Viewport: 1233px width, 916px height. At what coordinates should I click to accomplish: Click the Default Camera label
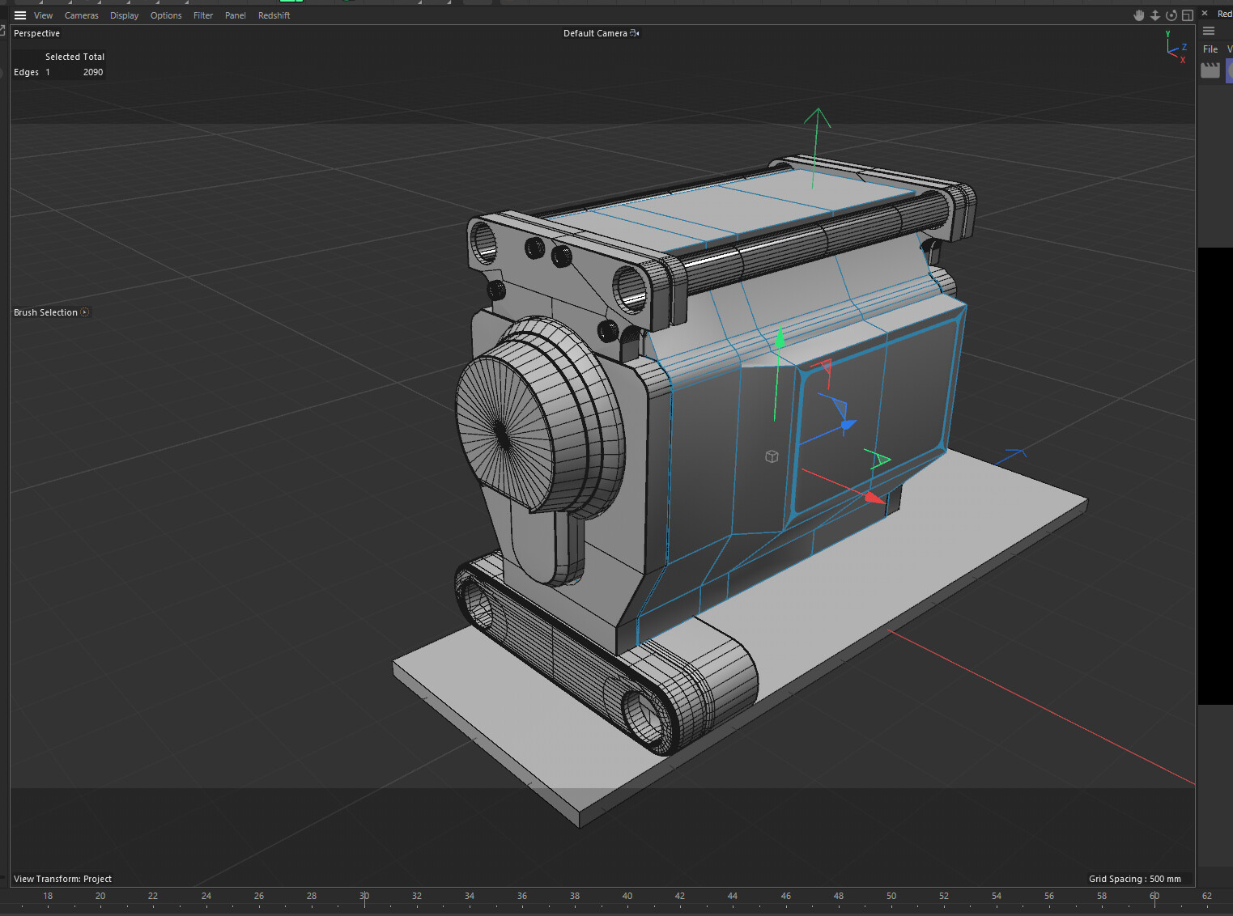pyautogui.click(x=595, y=33)
